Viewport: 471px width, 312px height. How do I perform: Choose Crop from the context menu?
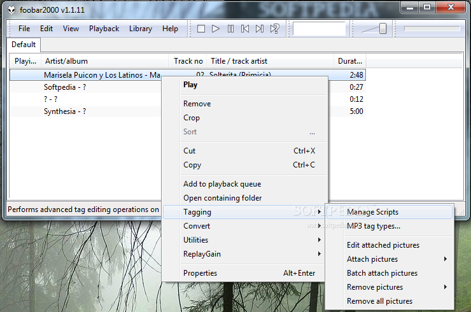(x=245, y=118)
